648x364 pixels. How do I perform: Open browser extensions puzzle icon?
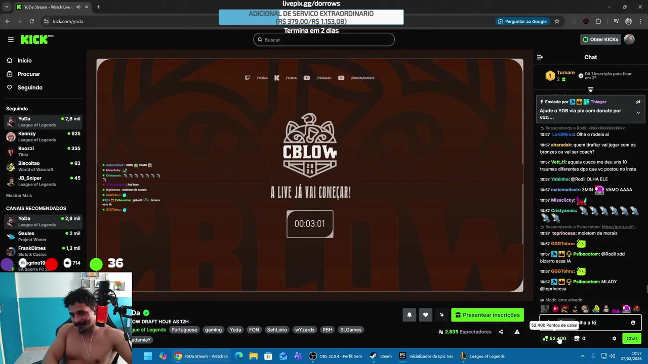tap(598, 21)
